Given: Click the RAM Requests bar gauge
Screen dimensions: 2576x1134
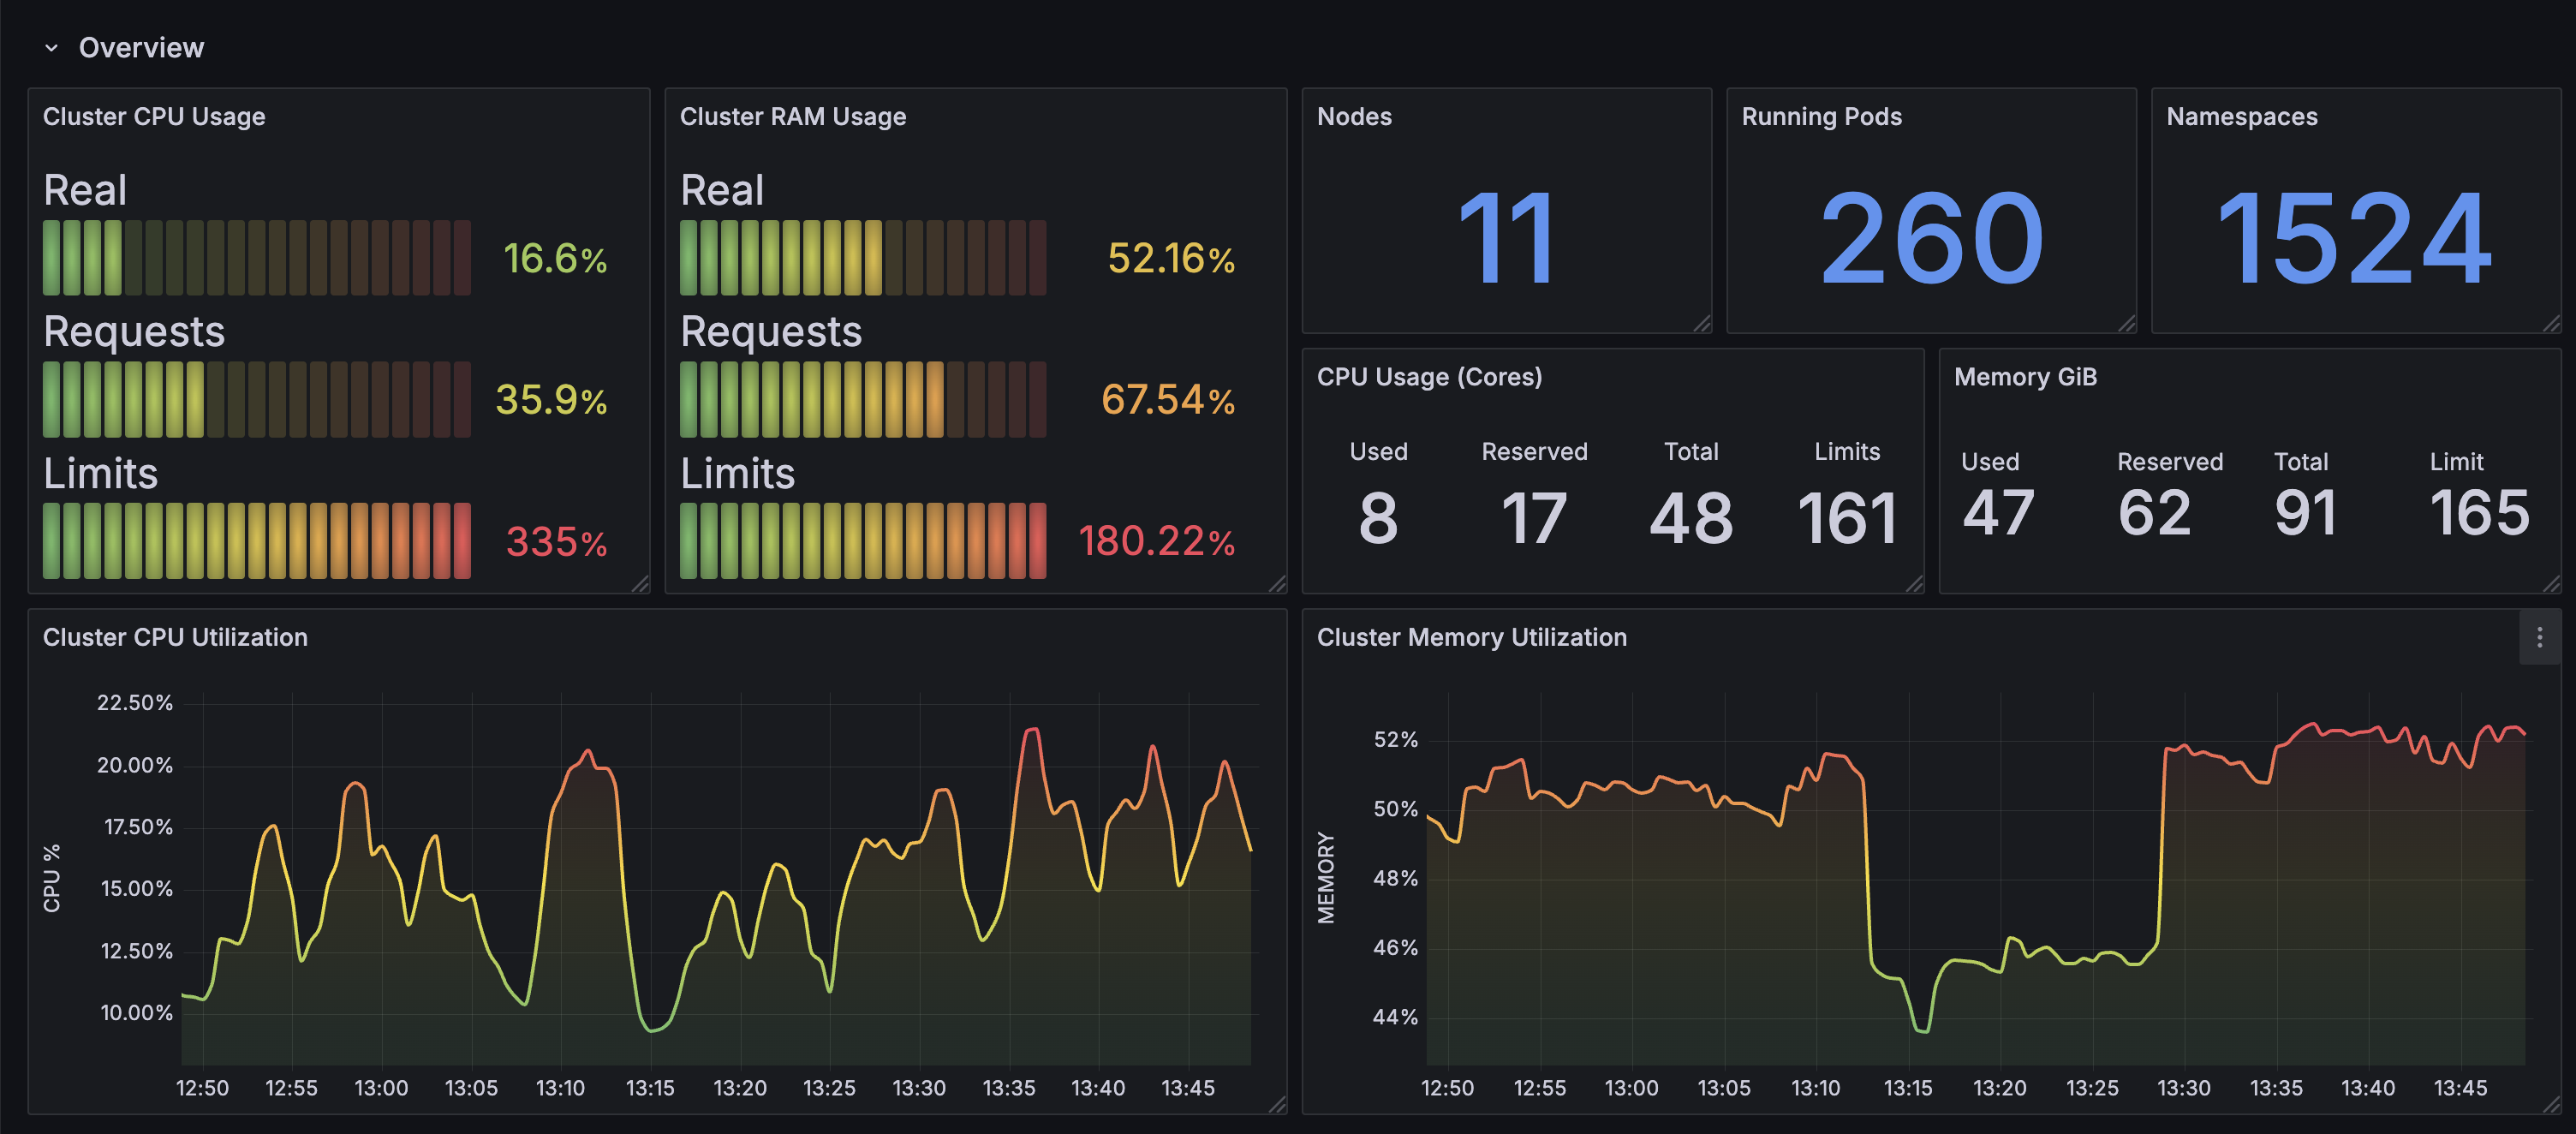Looking at the screenshot, I should tap(863, 399).
